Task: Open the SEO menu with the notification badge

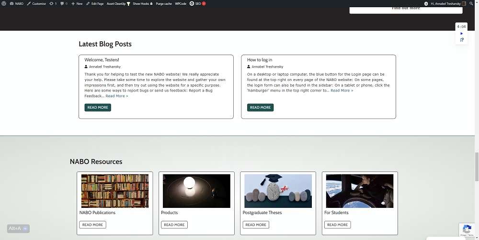Action: (198, 4)
